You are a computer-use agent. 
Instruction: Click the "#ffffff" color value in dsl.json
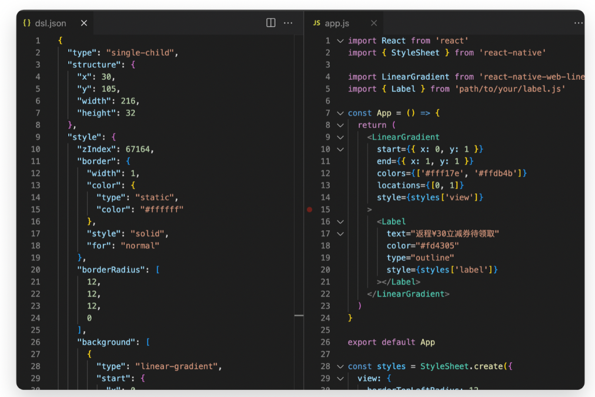pos(162,209)
